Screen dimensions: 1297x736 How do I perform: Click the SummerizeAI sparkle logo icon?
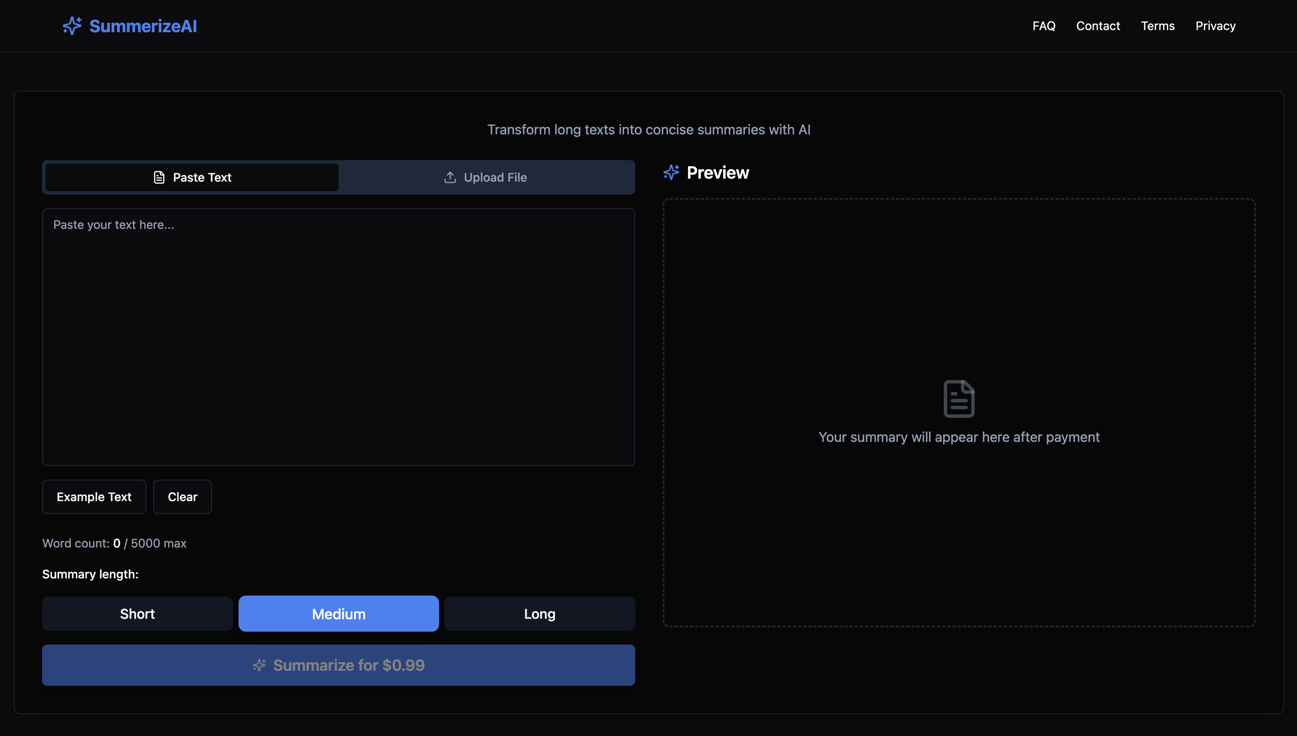click(x=72, y=26)
